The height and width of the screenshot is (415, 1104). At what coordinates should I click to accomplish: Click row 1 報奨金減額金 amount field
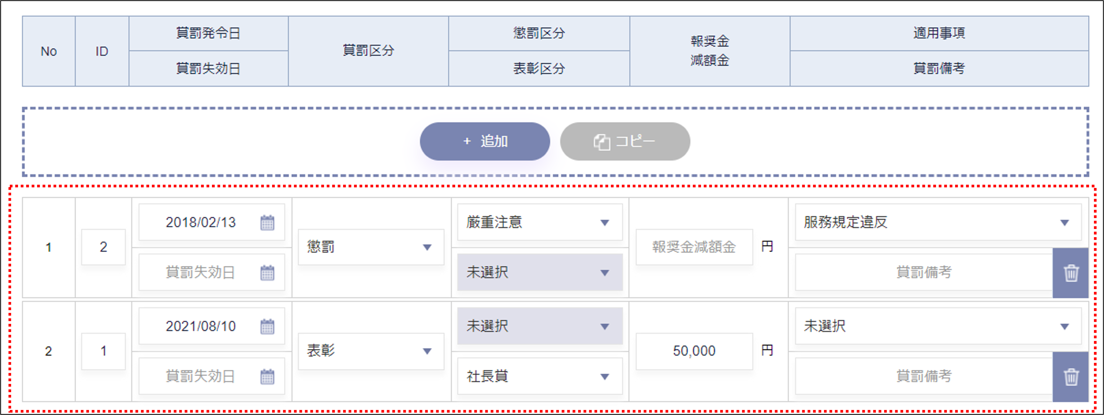pyautogui.click(x=694, y=247)
